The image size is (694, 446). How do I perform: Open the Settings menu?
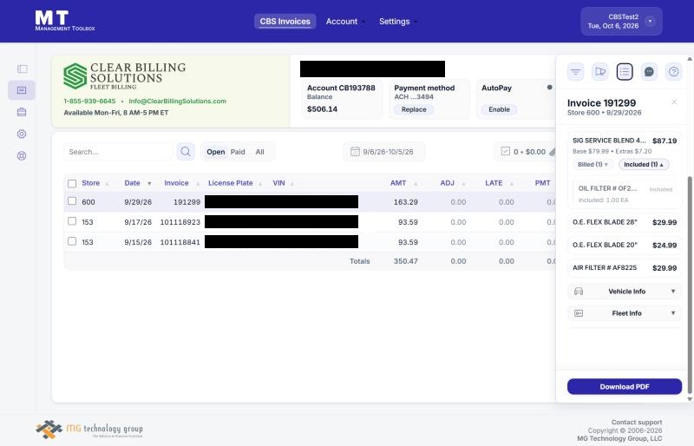[397, 22]
